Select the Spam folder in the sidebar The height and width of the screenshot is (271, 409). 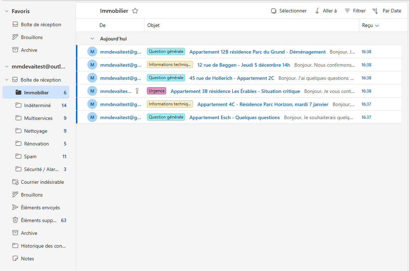[30, 156]
